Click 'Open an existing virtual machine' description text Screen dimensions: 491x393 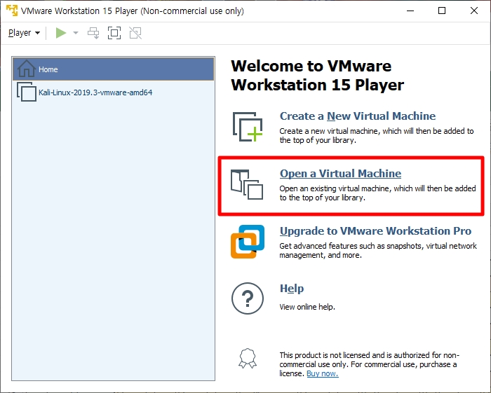click(x=377, y=193)
